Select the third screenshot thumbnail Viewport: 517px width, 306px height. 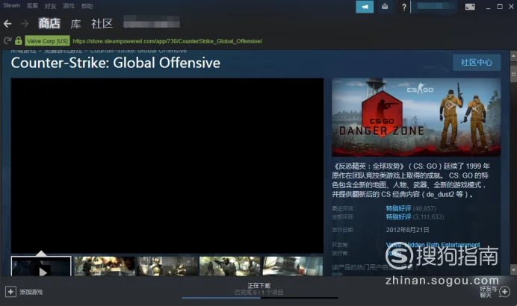coord(167,266)
